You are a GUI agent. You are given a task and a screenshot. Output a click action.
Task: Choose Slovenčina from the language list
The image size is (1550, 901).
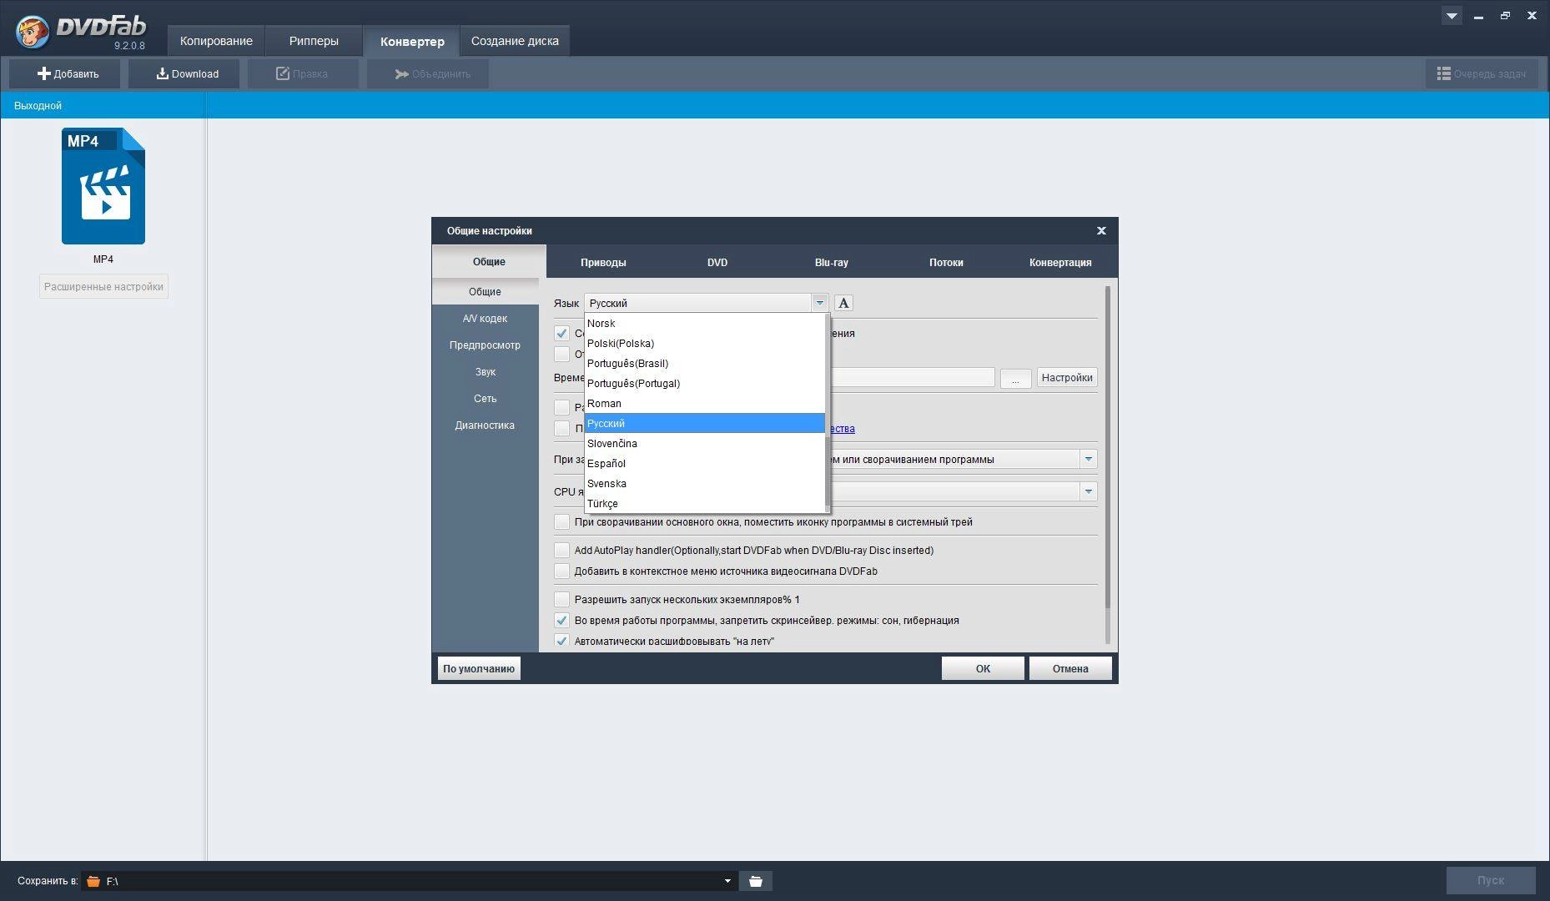point(704,443)
